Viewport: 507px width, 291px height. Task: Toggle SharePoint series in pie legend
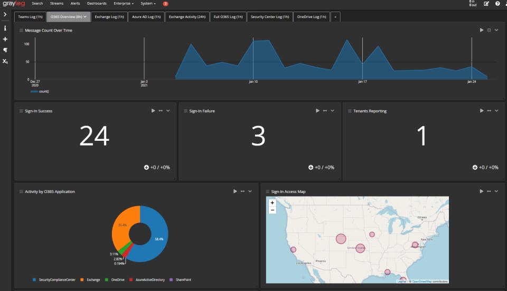pyautogui.click(x=181, y=280)
